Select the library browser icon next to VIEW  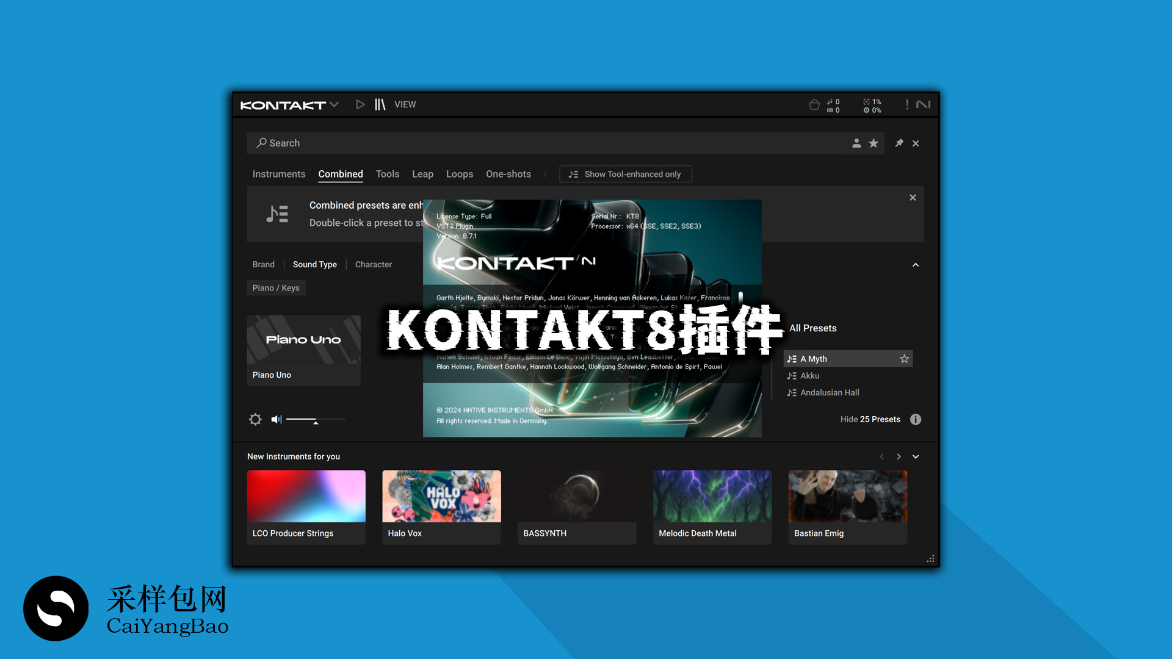click(x=379, y=104)
